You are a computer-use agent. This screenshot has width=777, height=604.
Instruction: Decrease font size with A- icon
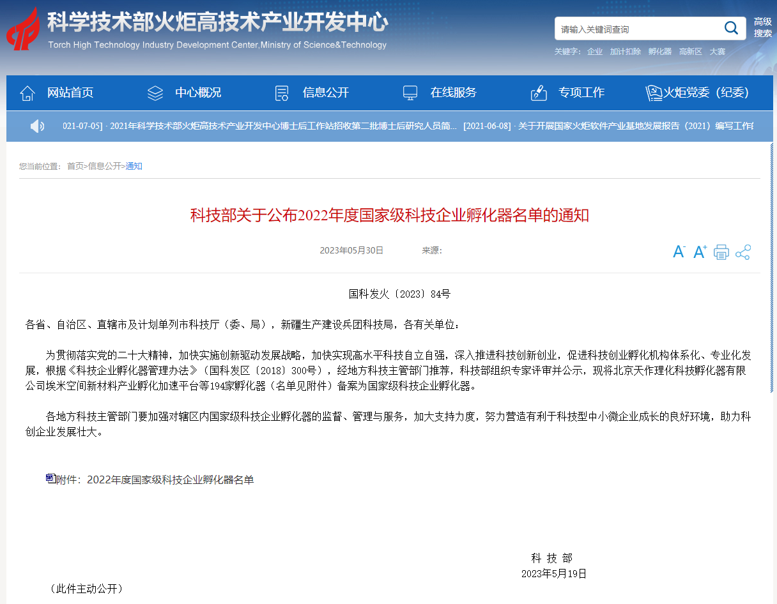click(679, 252)
